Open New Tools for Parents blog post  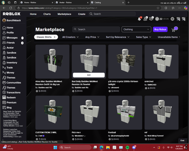coord(12,114)
